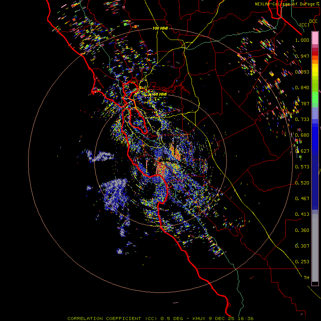Pick the red swatch in the color scale
Image resolution: width=321 pixels, height=321 pixels.
(315, 53)
